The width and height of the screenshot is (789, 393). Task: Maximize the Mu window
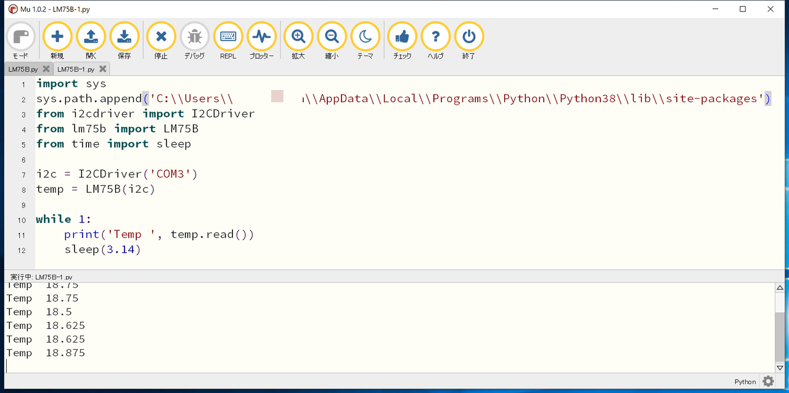pos(743,9)
